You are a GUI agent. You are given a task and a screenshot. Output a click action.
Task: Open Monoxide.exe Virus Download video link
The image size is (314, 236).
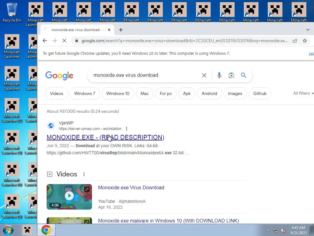(131, 188)
